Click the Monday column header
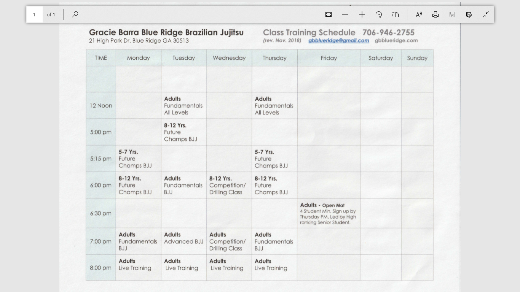The height and width of the screenshot is (292, 520). [x=139, y=58]
